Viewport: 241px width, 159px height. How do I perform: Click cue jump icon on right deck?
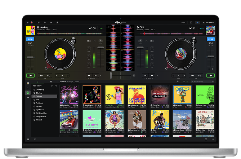200,75
